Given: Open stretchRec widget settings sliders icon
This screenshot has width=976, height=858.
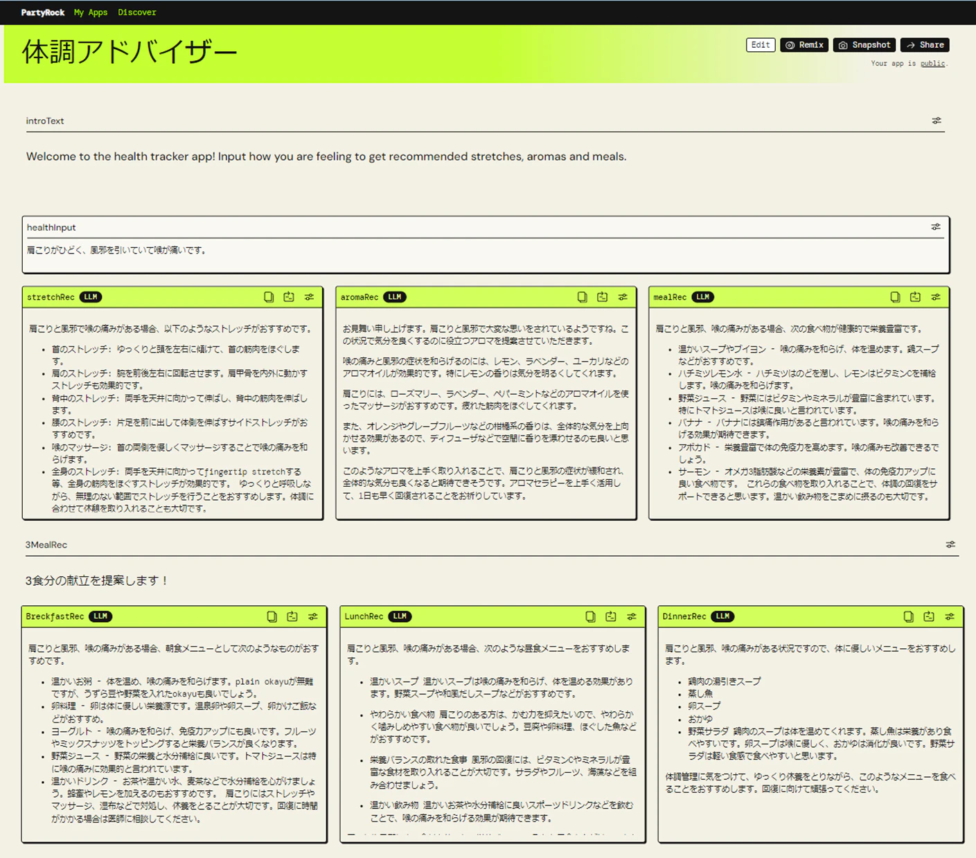Looking at the screenshot, I should tap(309, 297).
